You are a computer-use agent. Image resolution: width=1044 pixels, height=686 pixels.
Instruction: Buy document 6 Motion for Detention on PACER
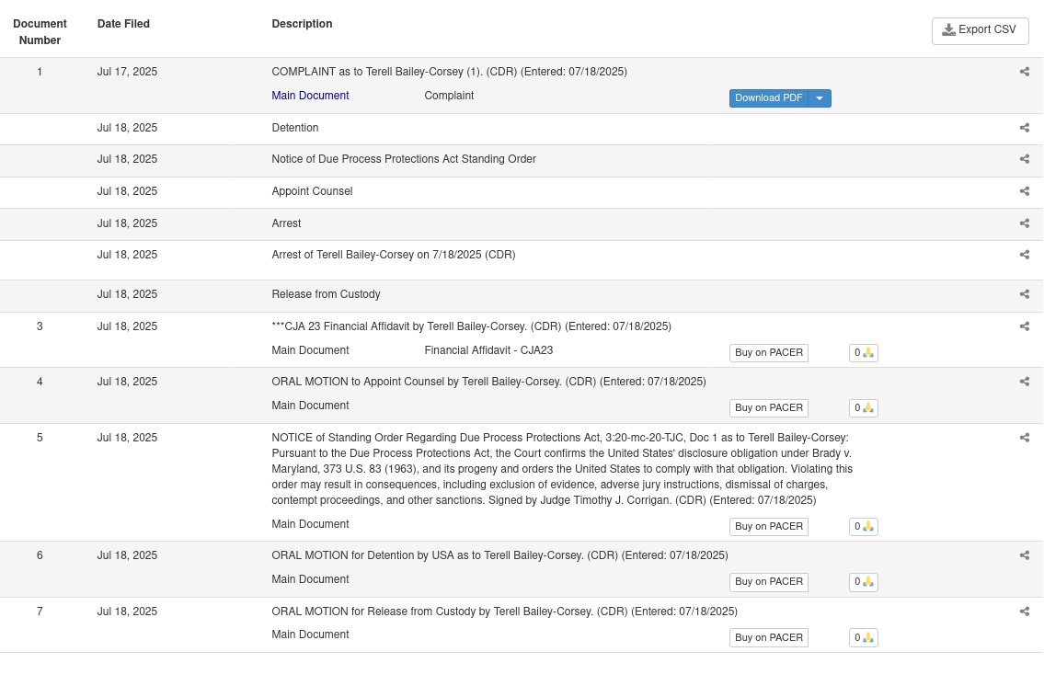[768, 581]
